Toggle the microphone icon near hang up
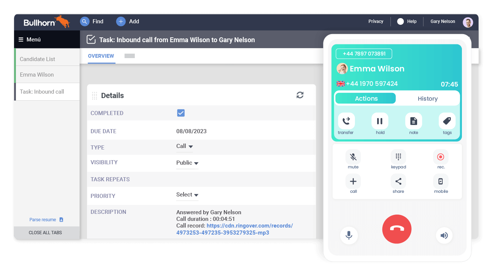This screenshot has width=493, height=276. (349, 236)
